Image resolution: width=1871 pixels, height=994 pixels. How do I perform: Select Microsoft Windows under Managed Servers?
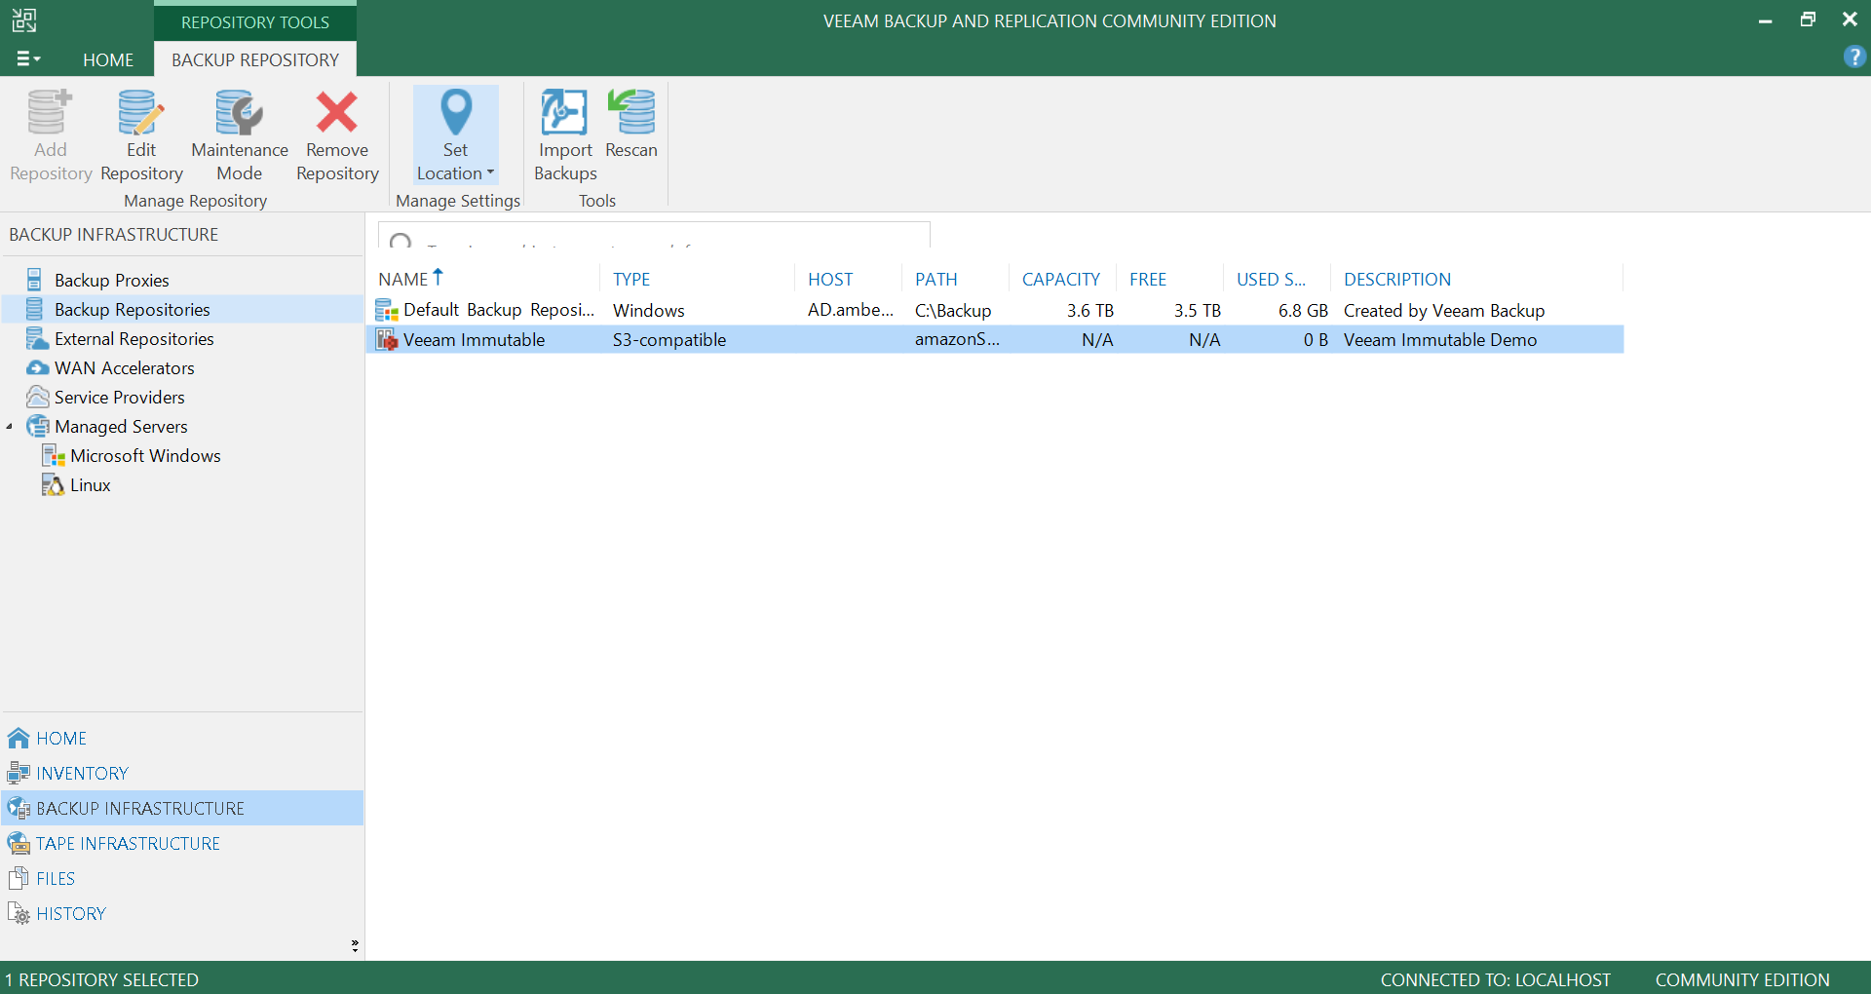(x=145, y=456)
